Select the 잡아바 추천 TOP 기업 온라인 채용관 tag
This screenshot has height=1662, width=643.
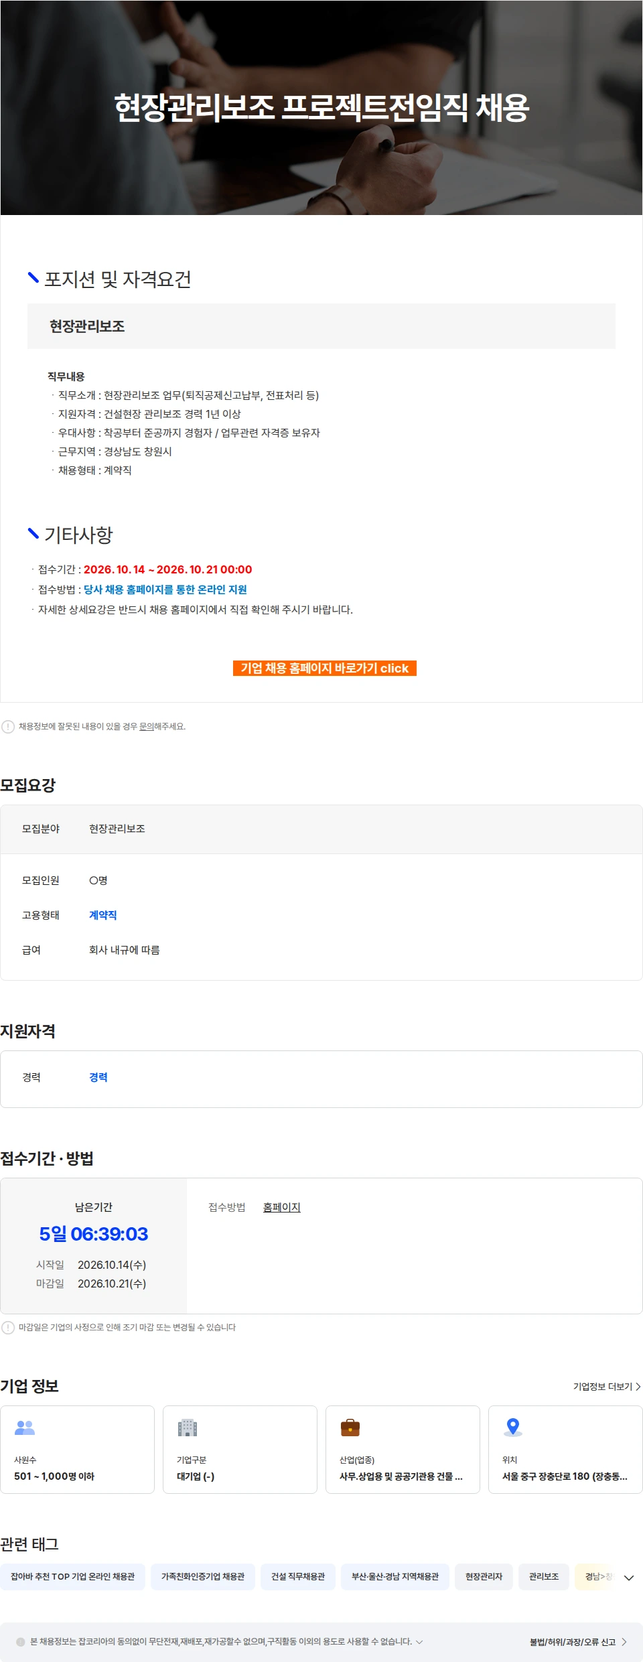pos(73,1577)
